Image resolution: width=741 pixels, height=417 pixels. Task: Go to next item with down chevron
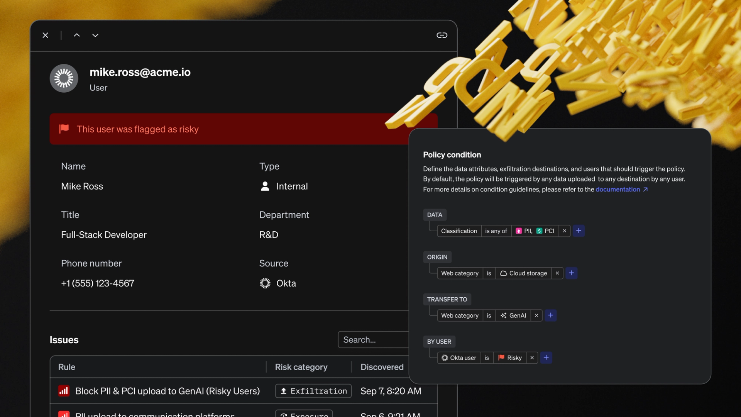(95, 35)
